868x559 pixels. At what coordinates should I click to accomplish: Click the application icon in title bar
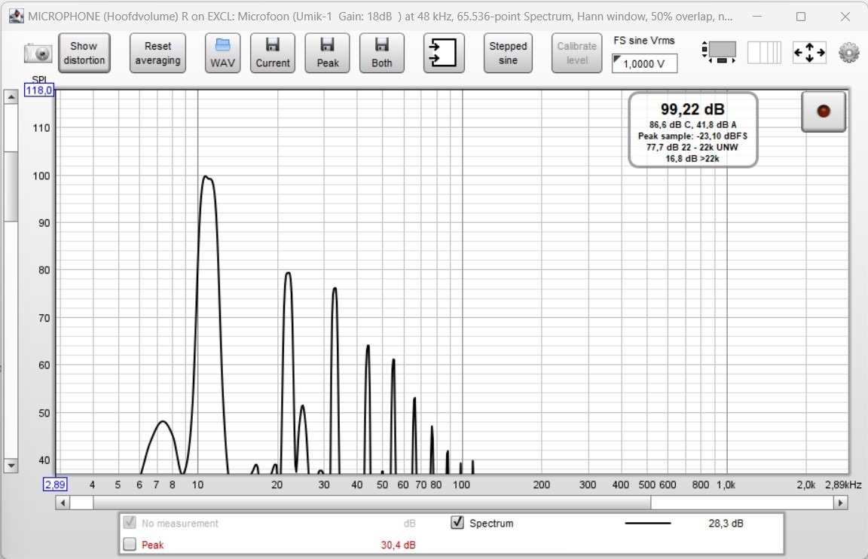(x=17, y=16)
